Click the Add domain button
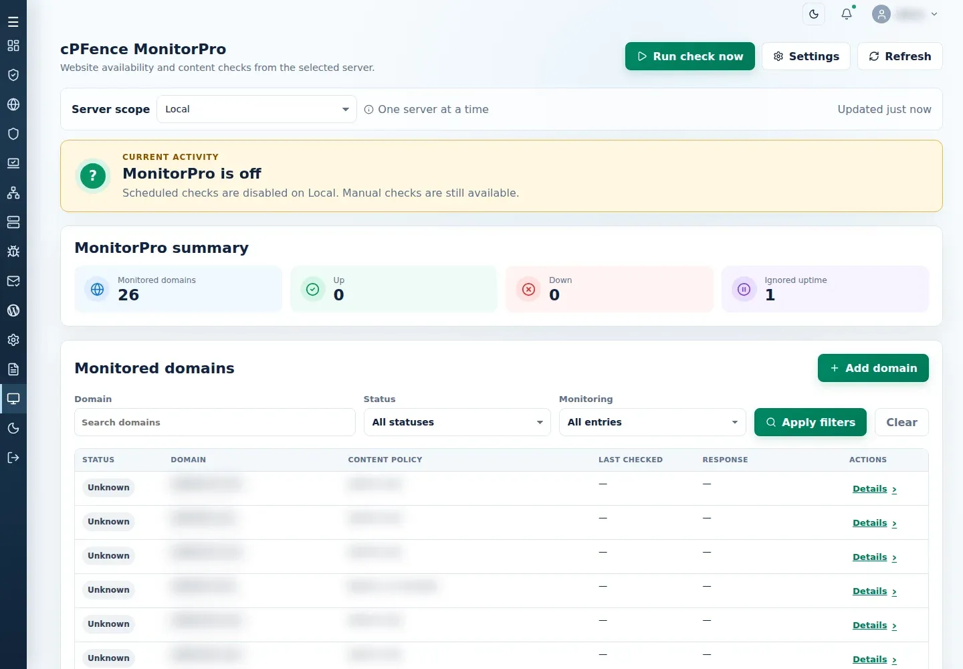963x669 pixels. click(x=873, y=368)
